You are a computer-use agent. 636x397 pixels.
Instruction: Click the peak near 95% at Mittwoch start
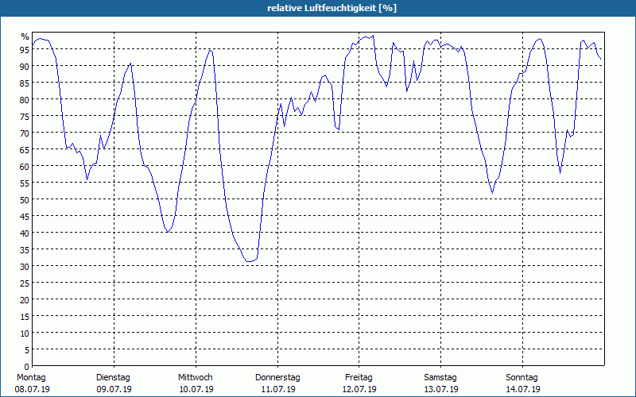(210, 50)
